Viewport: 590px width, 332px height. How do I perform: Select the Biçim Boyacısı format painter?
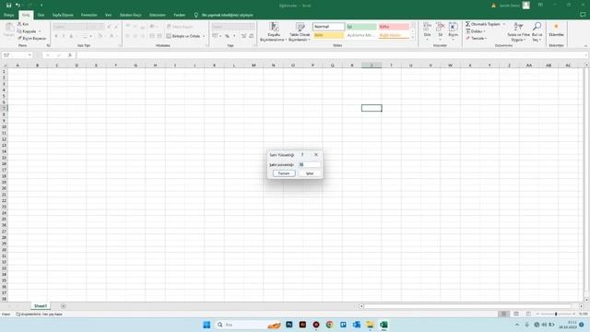click(31, 39)
